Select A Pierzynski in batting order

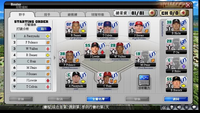(31, 36)
